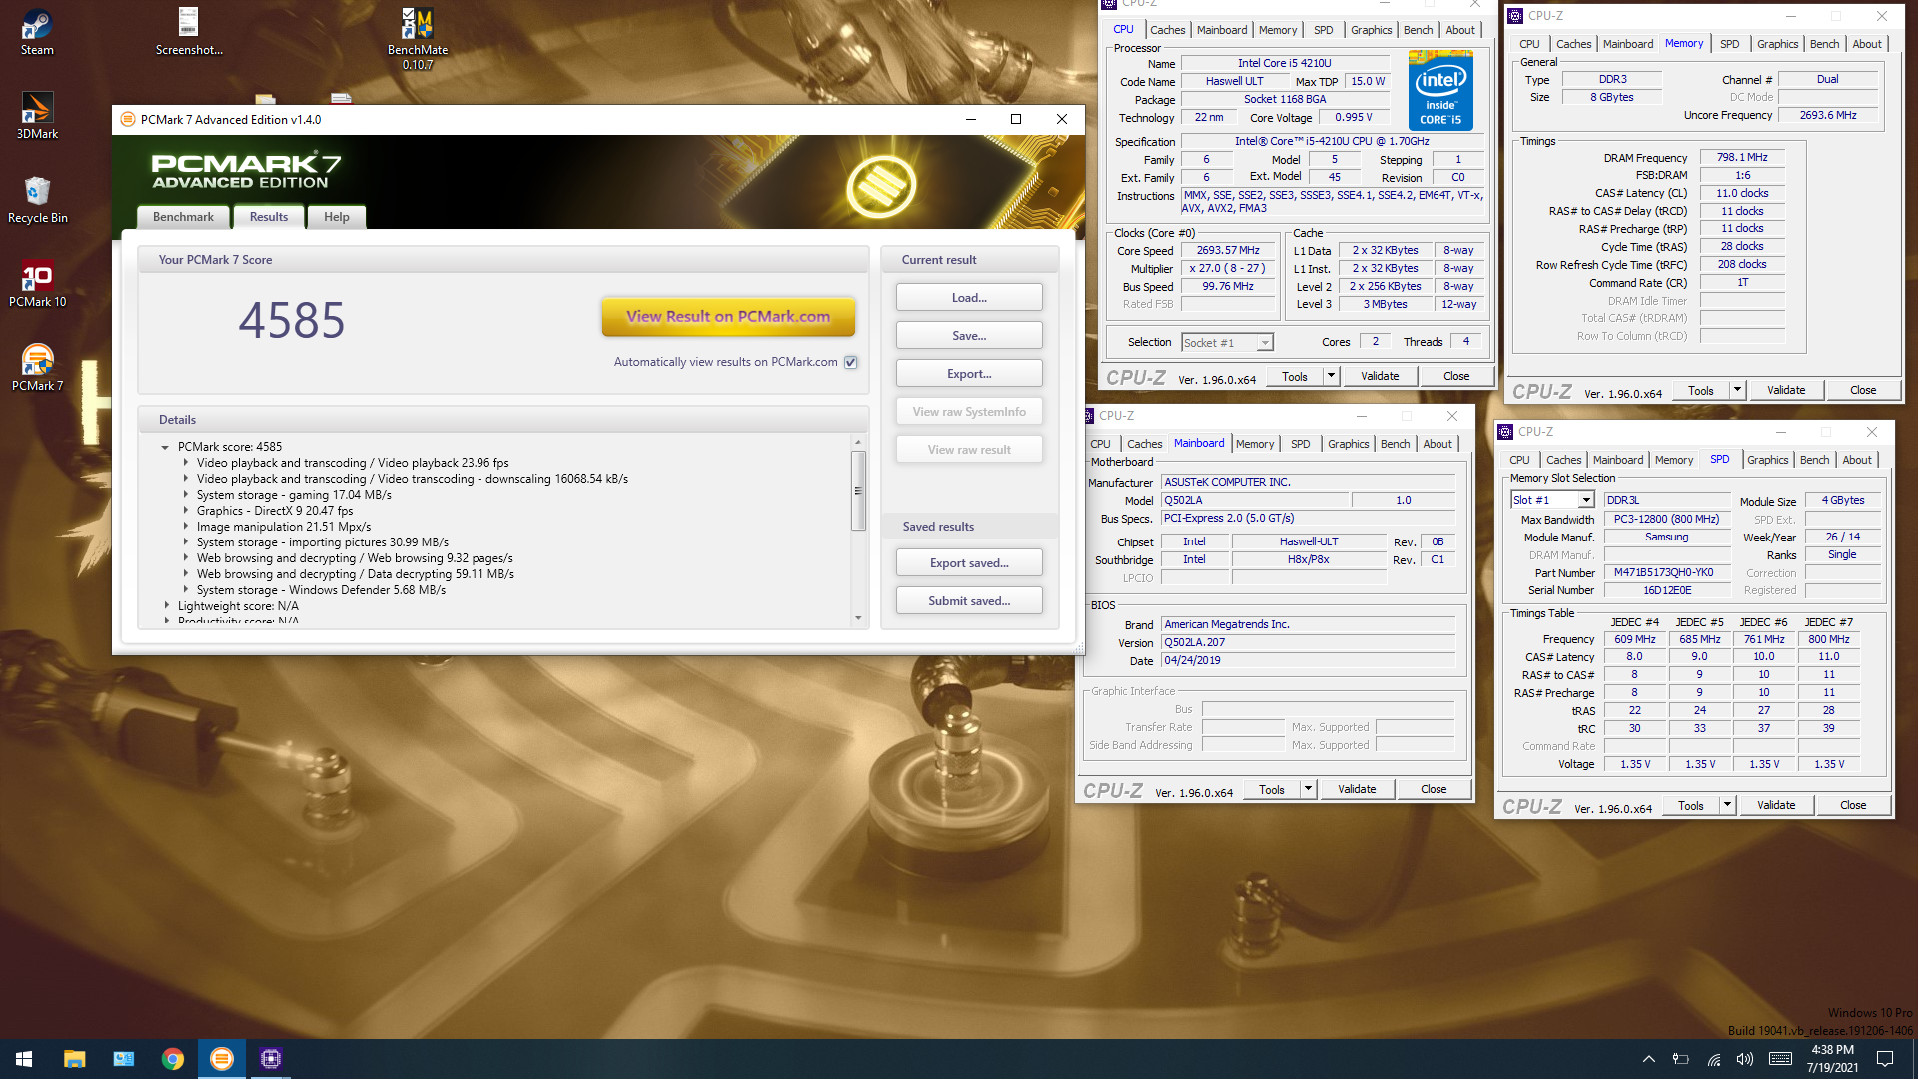Click the Export... result button

pos(969,373)
